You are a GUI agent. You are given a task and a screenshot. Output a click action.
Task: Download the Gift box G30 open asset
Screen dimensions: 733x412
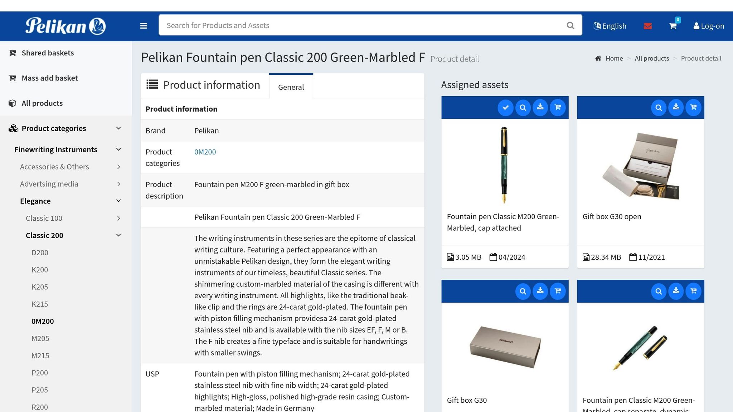tap(676, 107)
